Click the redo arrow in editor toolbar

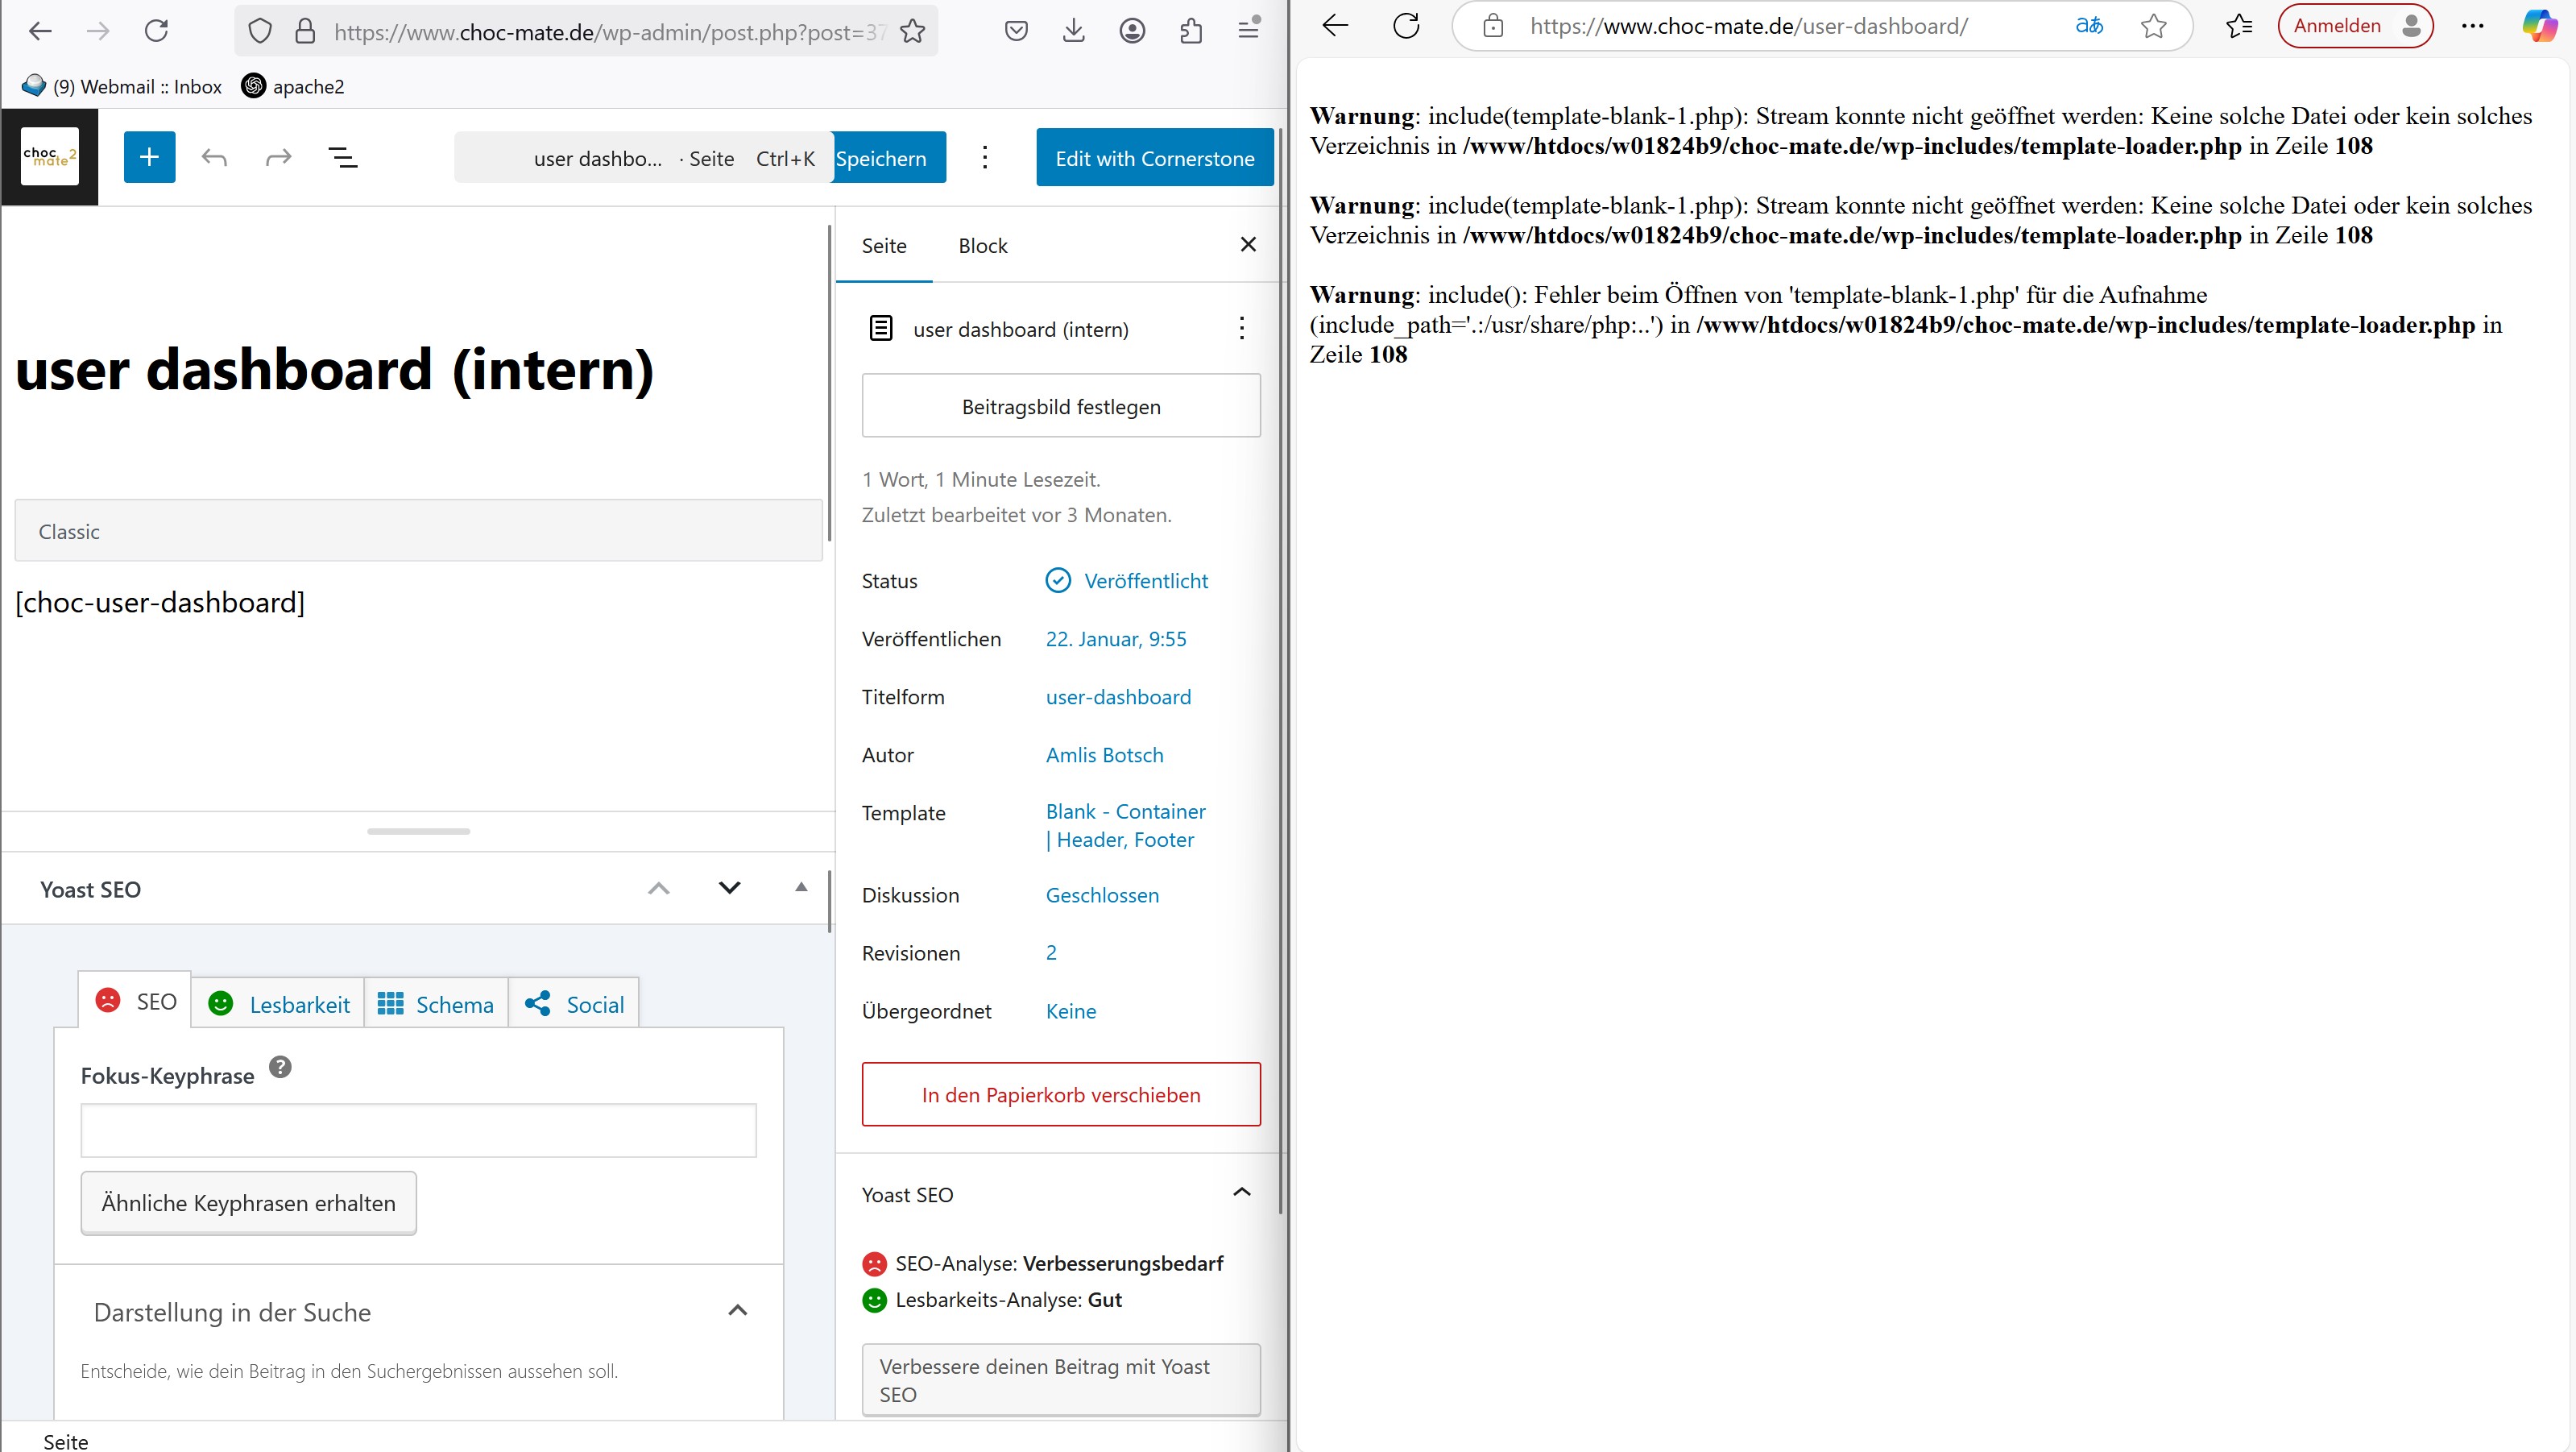[278, 157]
